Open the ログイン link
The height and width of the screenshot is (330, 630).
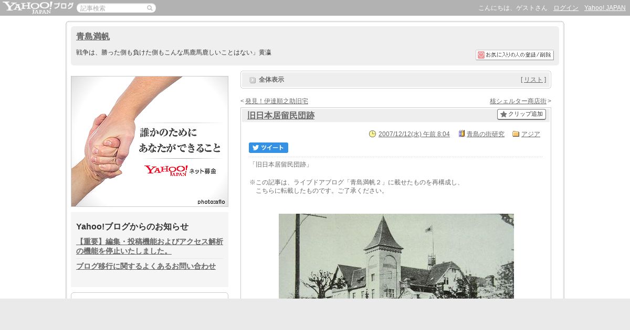(x=566, y=8)
